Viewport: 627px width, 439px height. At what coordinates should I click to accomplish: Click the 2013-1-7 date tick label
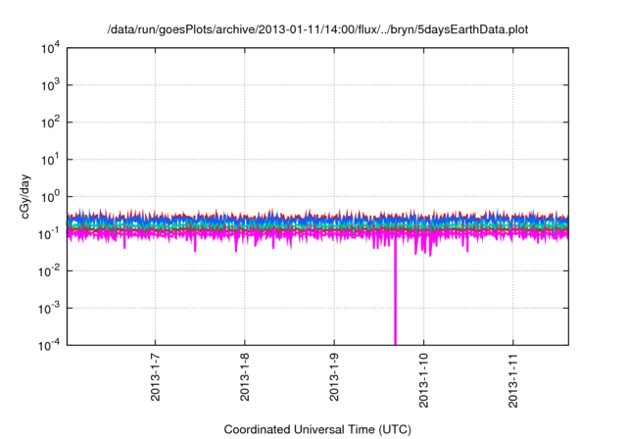coord(155,377)
